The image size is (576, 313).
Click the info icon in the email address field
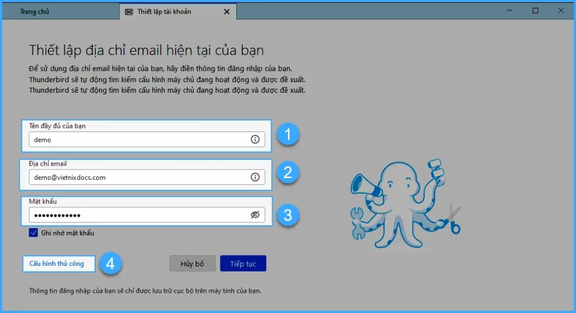pos(255,177)
